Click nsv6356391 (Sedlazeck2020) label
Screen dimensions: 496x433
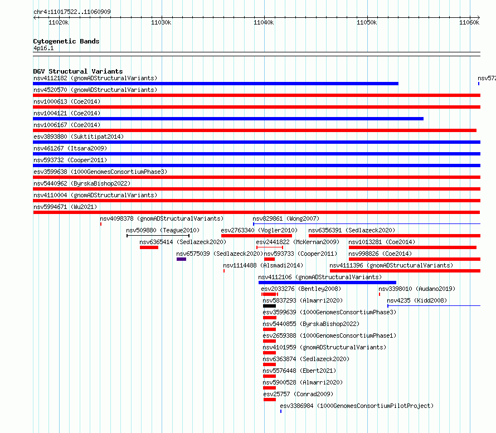tap(352, 230)
